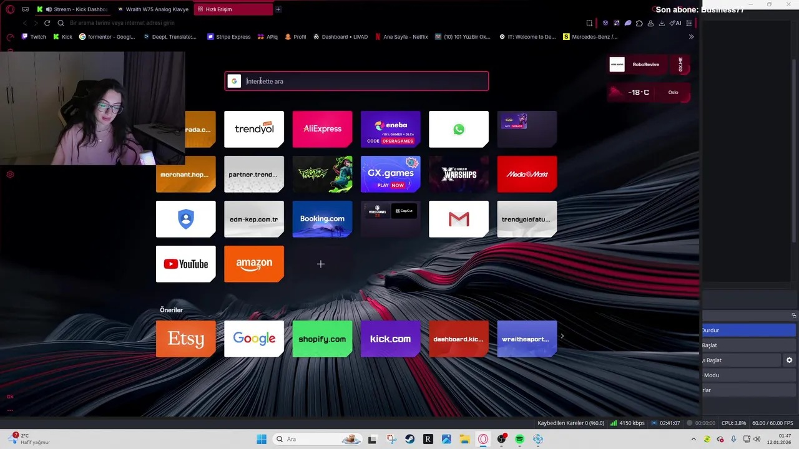Open the Kick bookmark
Viewport: 799px width, 449px height.
tap(62, 37)
